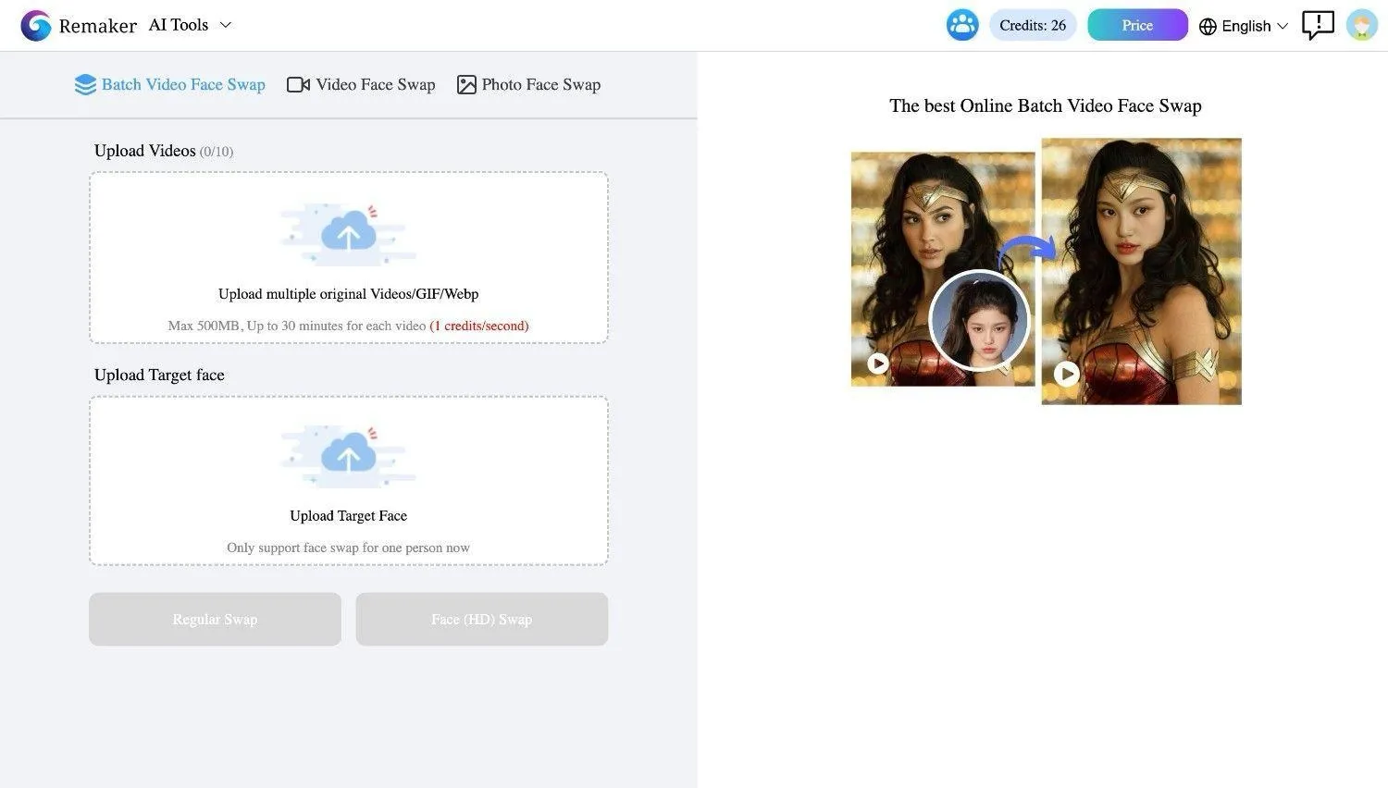Image resolution: width=1388 pixels, height=788 pixels.
Task: Click 'Only support face swap for one person now'
Action: point(348,548)
